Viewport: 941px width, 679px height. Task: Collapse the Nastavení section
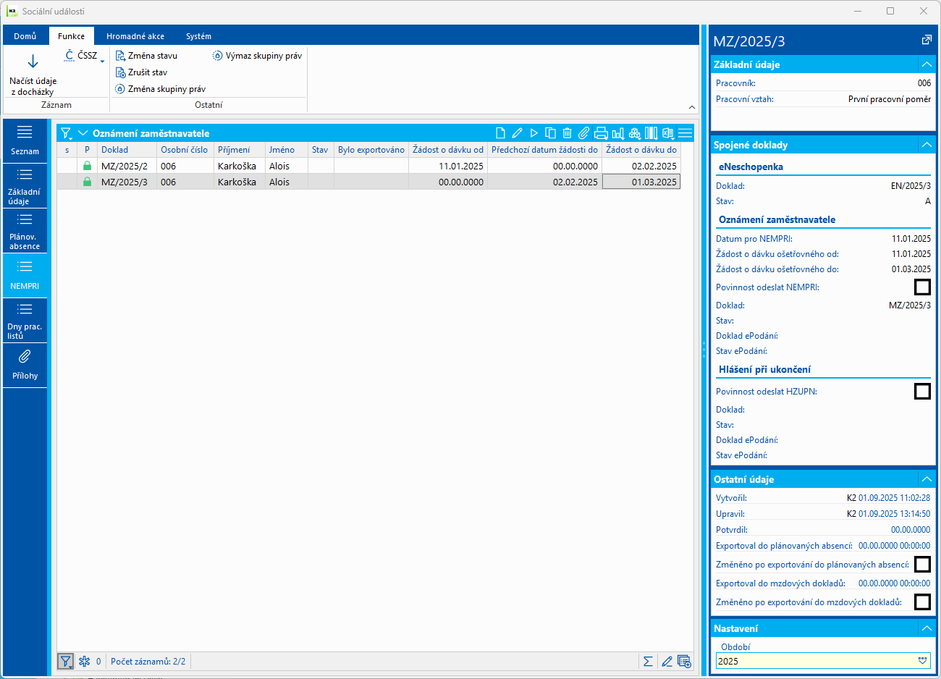click(x=927, y=628)
